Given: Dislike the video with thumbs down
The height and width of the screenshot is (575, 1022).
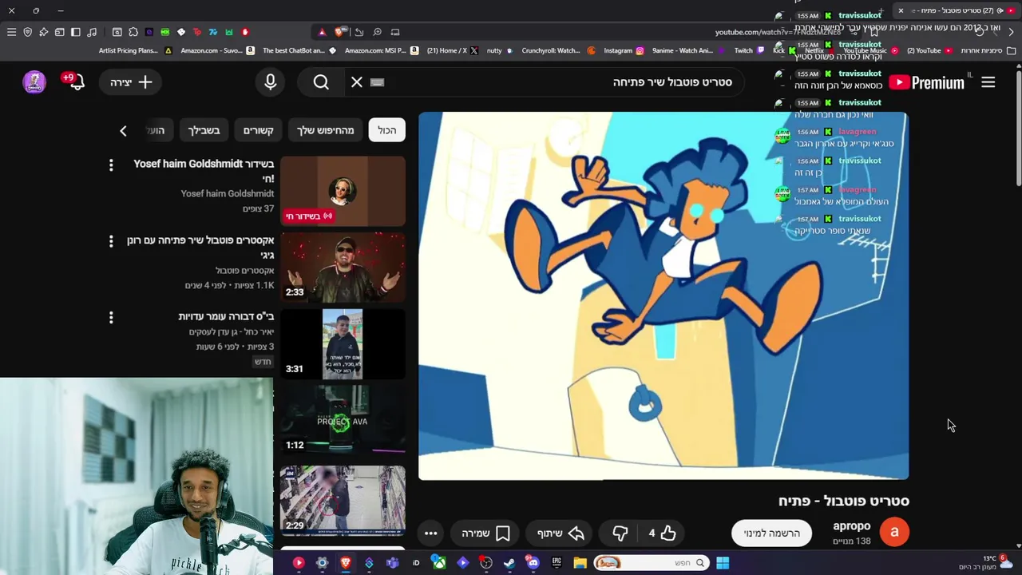Looking at the screenshot, I should 620,533.
